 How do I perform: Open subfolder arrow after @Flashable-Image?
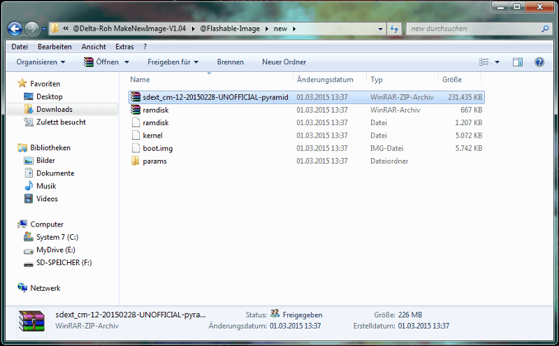coord(267,29)
